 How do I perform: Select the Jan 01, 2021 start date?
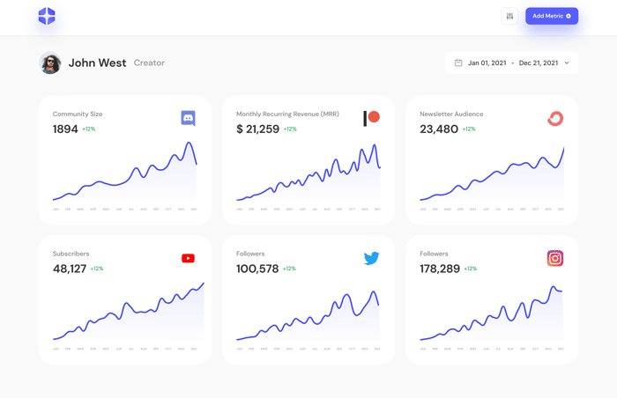(487, 63)
